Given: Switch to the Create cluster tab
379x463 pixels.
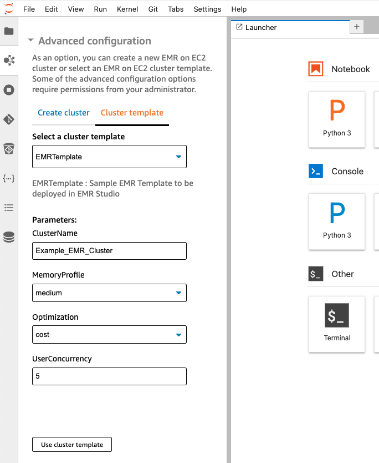Looking at the screenshot, I should [63, 112].
